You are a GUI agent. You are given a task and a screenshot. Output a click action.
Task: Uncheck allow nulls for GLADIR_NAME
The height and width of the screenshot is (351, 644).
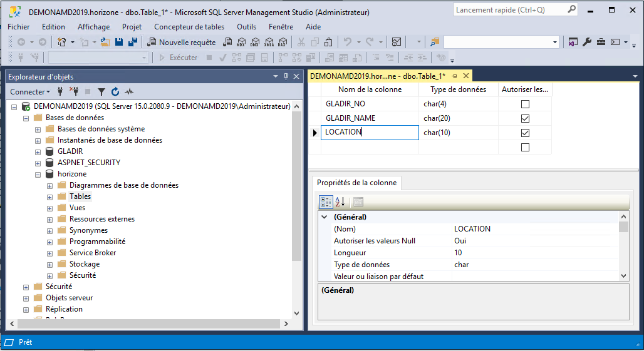click(525, 118)
